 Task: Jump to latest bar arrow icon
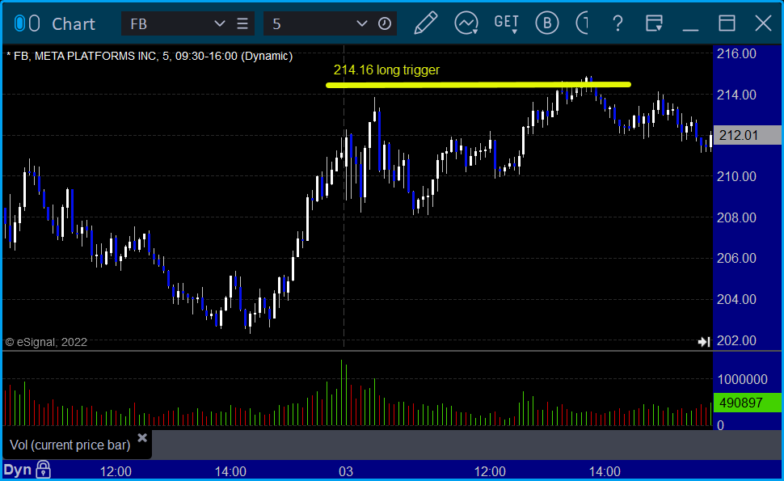[704, 342]
